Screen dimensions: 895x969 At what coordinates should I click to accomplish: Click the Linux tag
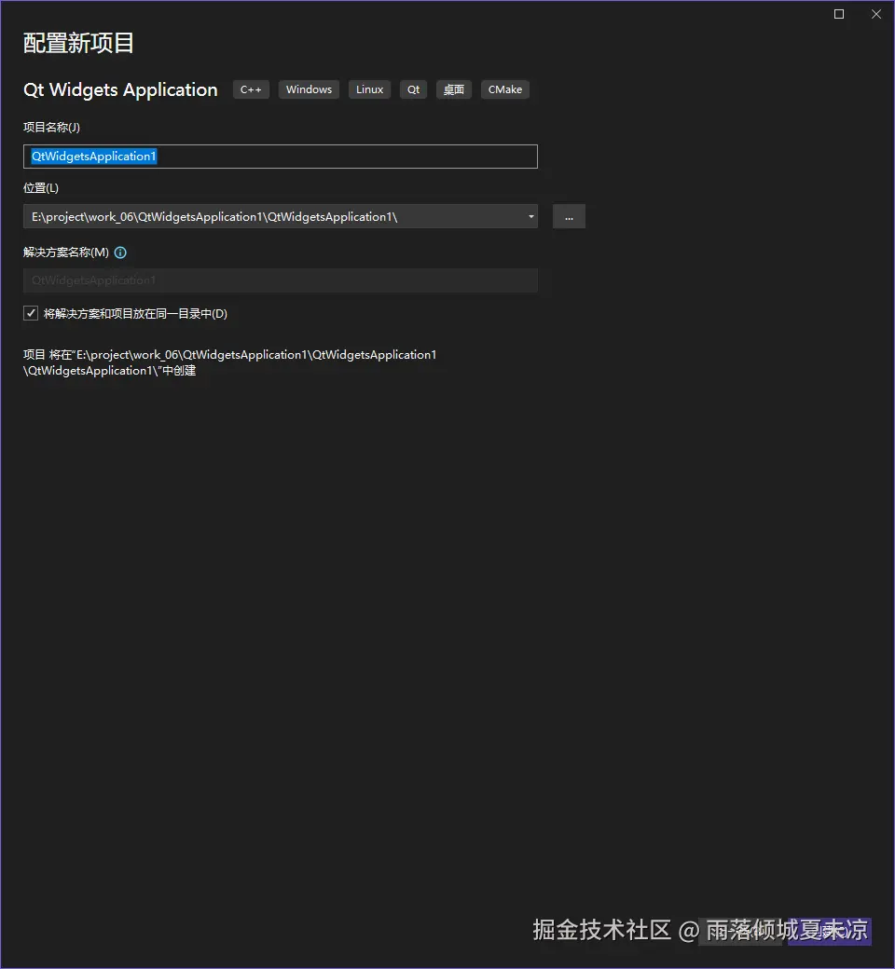click(x=369, y=89)
